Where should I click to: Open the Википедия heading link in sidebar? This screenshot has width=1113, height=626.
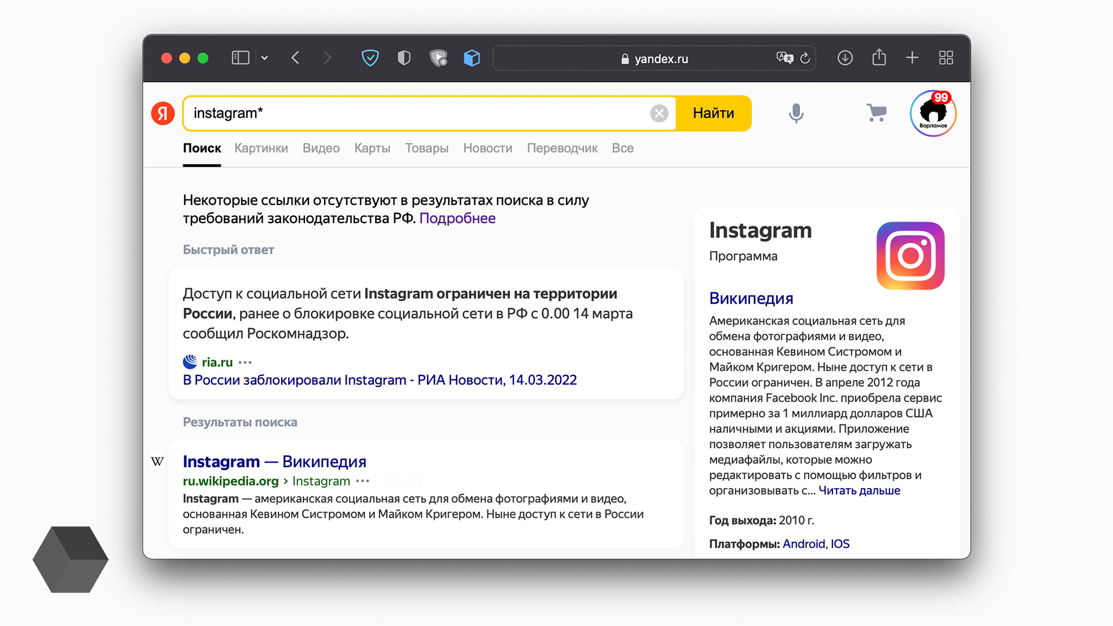[x=751, y=299]
